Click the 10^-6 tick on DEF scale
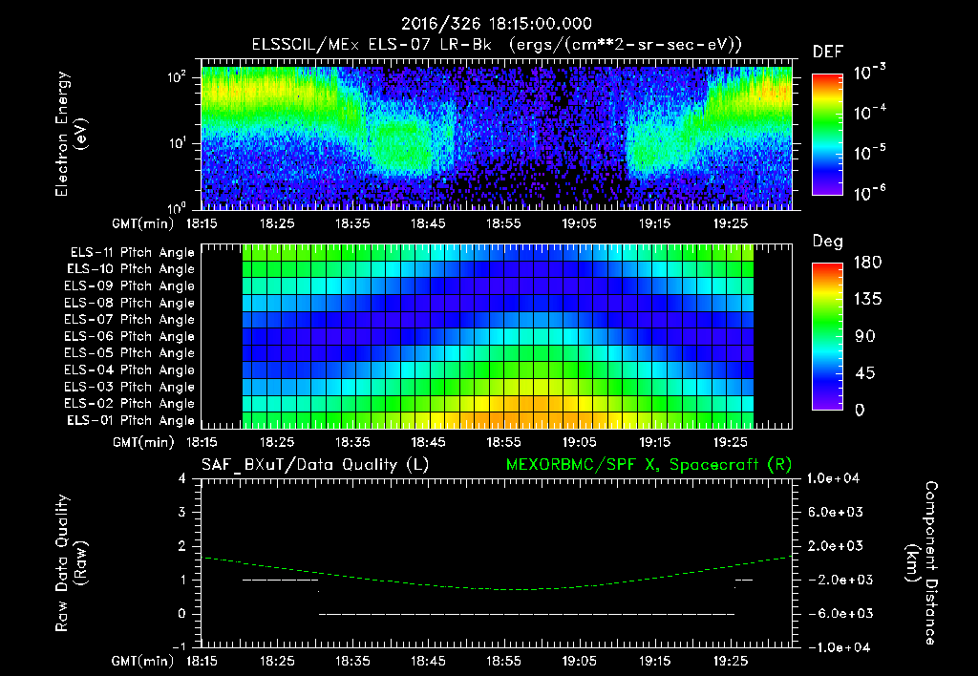 point(869,193)
